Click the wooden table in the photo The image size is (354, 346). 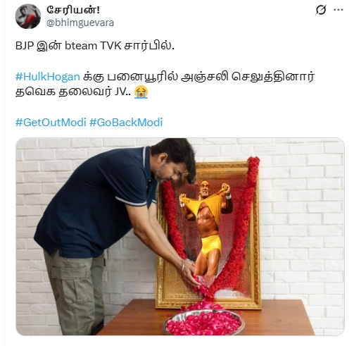(x=206, y=317)
